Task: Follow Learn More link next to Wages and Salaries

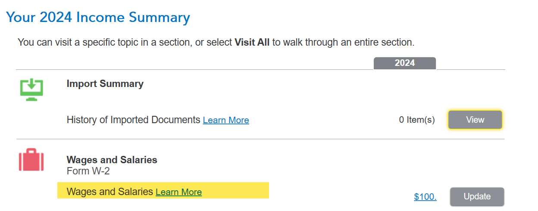Action: point(178,192)
